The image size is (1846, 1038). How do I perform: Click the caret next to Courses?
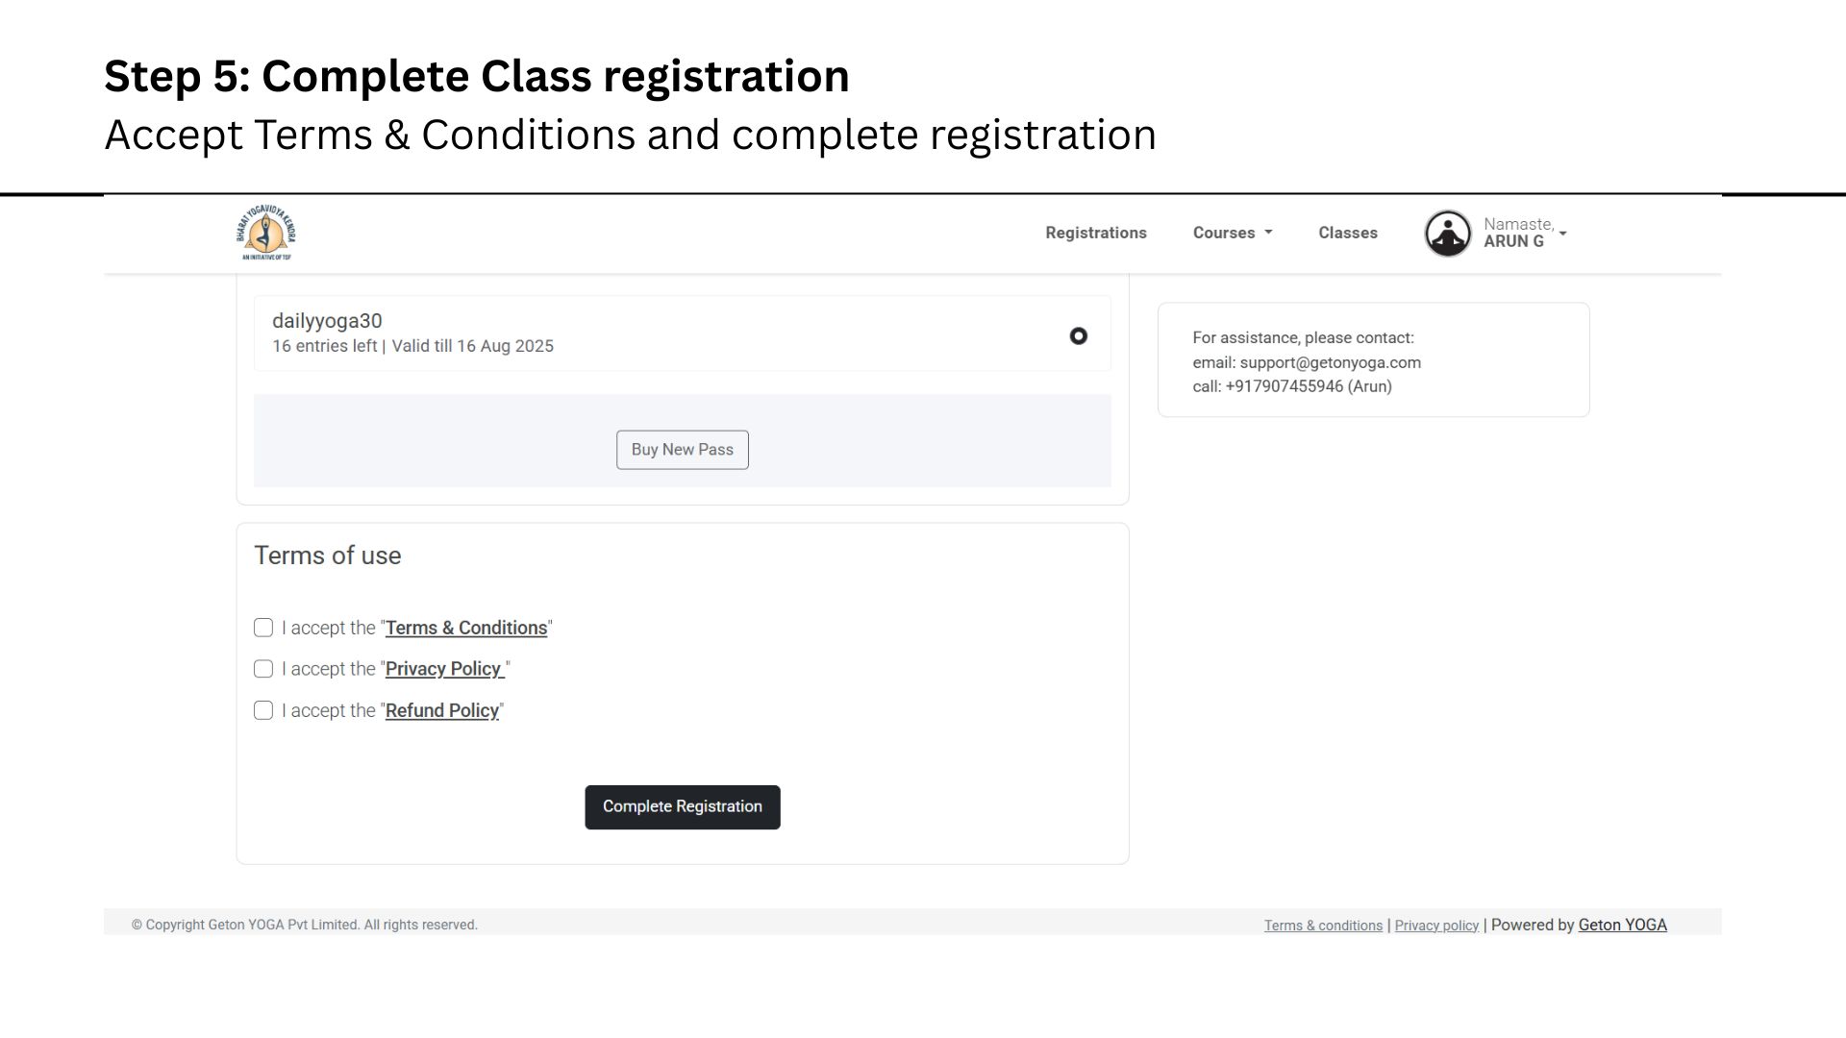click(1268, 233)
